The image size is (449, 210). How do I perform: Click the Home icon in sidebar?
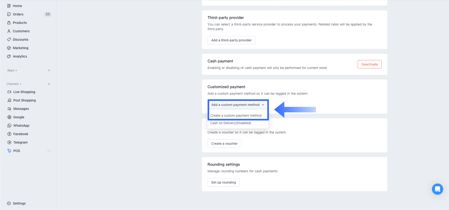click(x=9, y=6)
